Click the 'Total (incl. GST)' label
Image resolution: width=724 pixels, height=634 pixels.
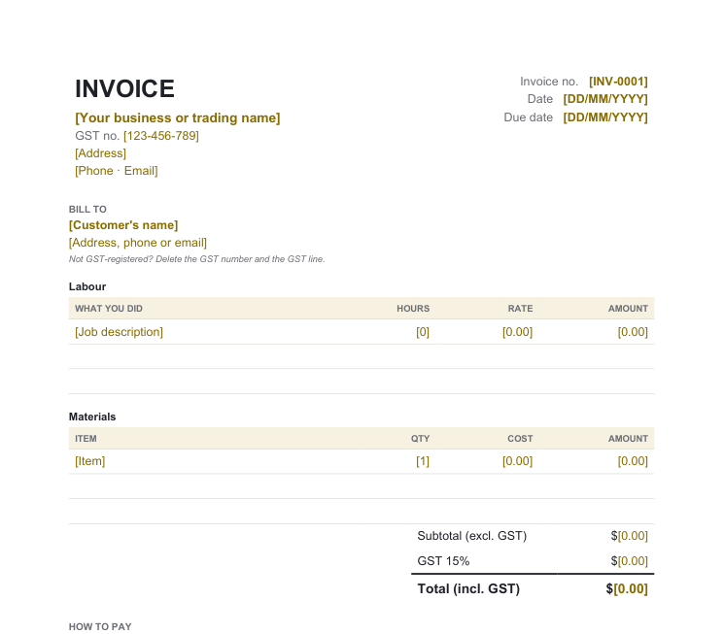coord(468,589)
